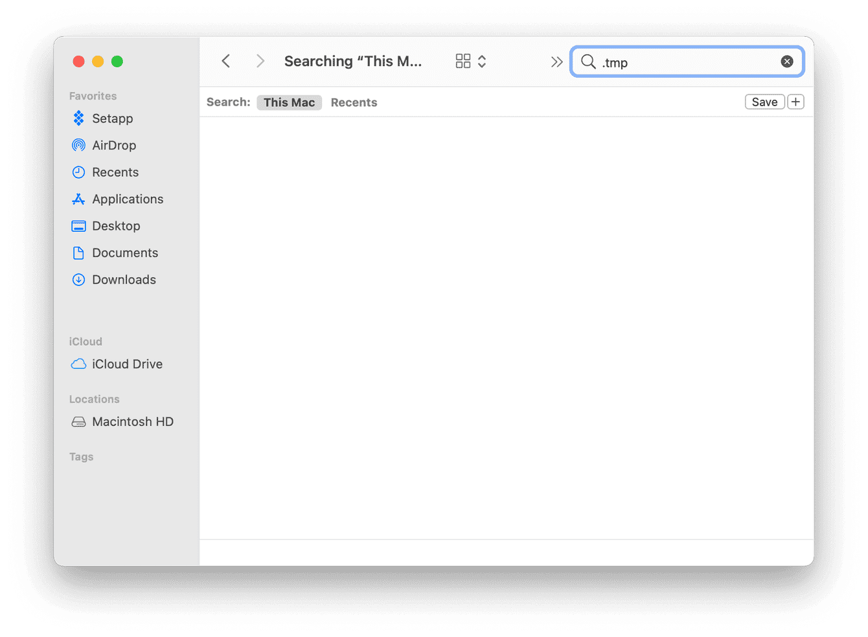Collapse the Tags section header

pos(81,456)
